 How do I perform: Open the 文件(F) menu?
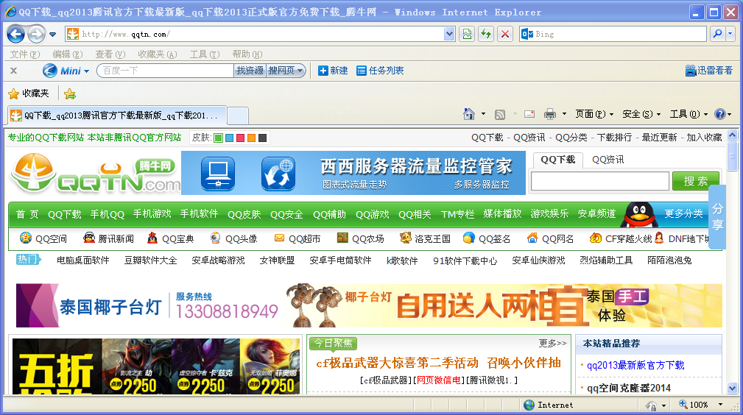pyautogui.click(x=24, y=54)
